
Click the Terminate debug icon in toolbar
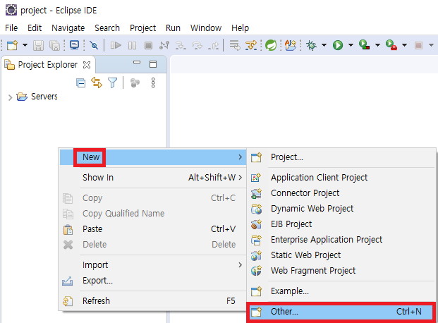click(148, 45)
